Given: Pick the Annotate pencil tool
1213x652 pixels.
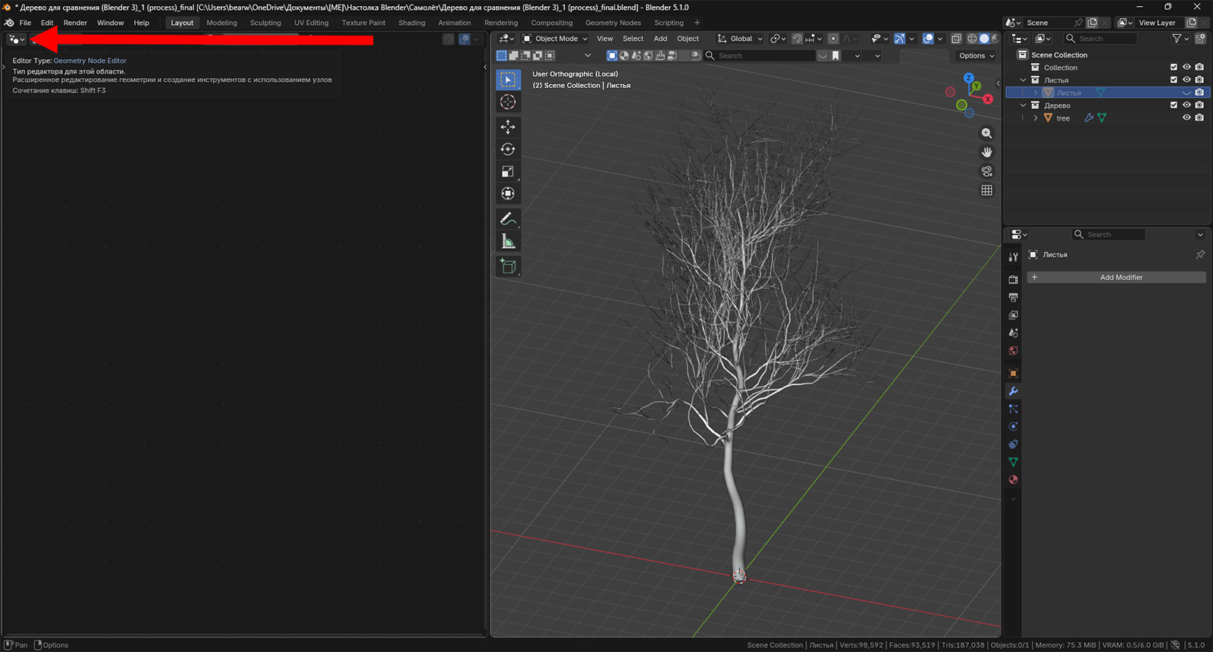Looking at the screenshot, I should pos(508,219).
